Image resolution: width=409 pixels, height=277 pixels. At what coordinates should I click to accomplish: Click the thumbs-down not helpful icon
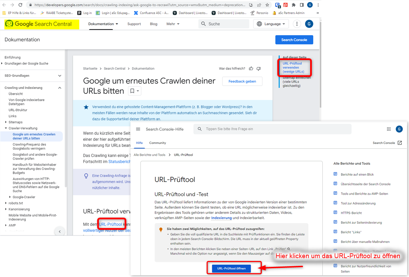[259, 68]
